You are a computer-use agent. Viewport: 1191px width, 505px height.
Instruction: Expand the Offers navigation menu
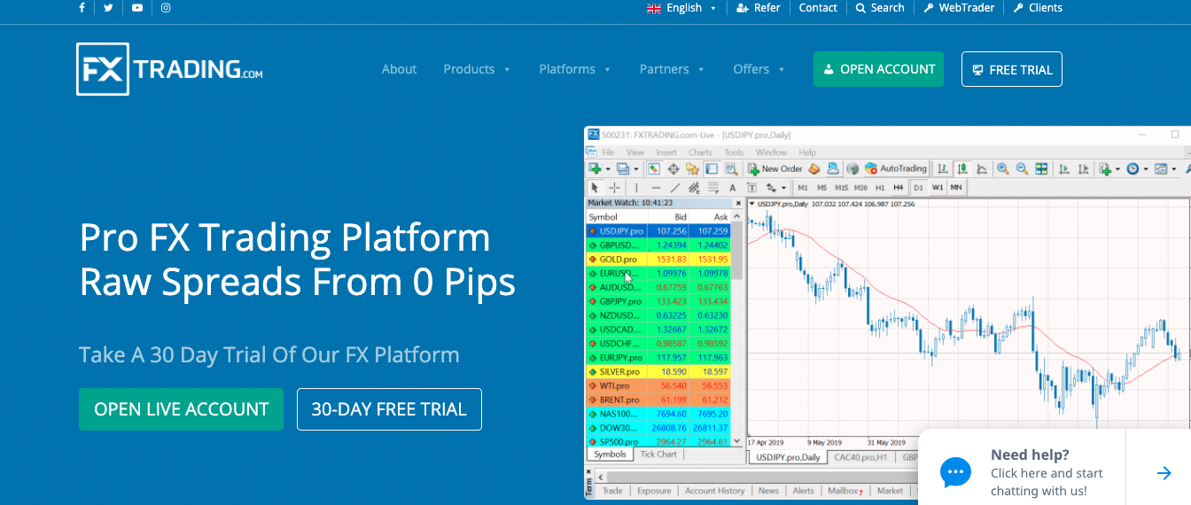point(759,69)
